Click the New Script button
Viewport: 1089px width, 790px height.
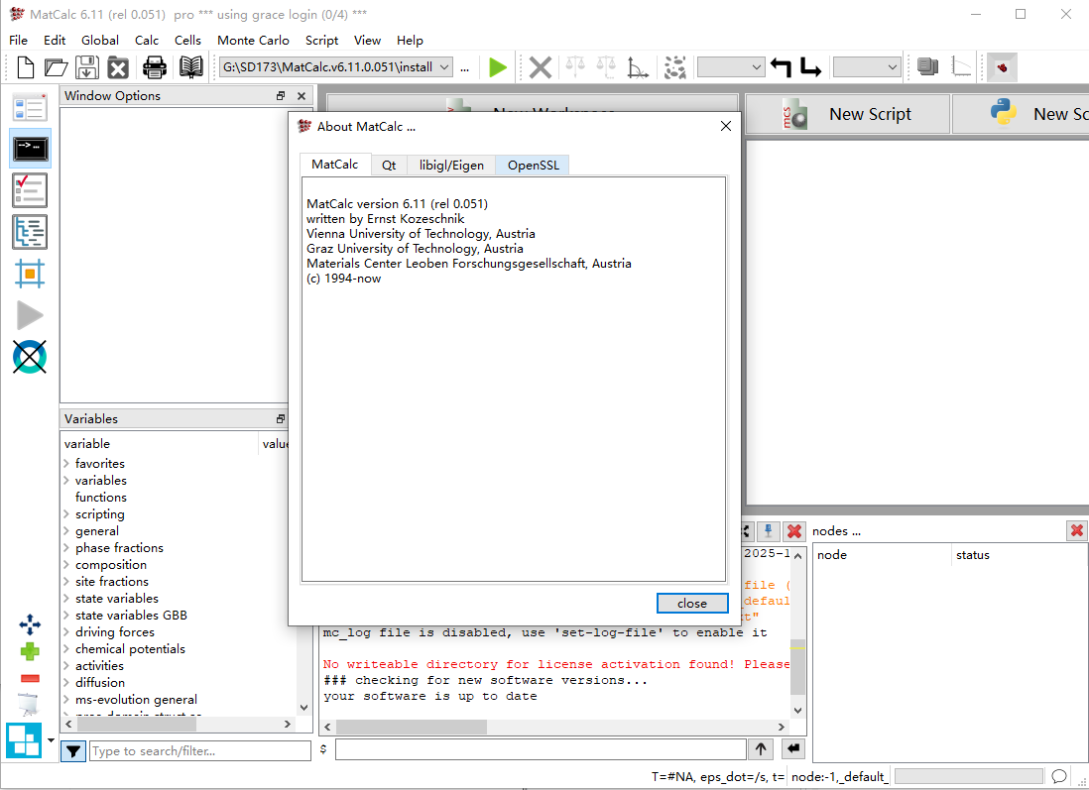[x=847, y=114]
